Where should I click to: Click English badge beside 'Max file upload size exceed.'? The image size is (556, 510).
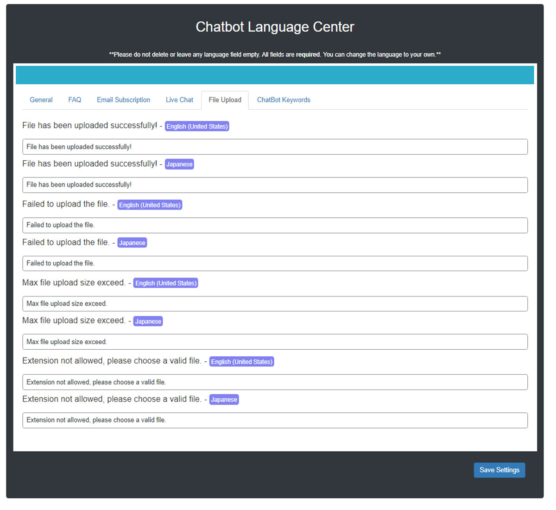click(166, 283)
